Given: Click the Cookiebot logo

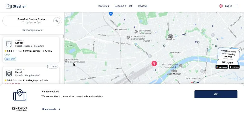Looking at the screenshot, I should tap(20, 109).
